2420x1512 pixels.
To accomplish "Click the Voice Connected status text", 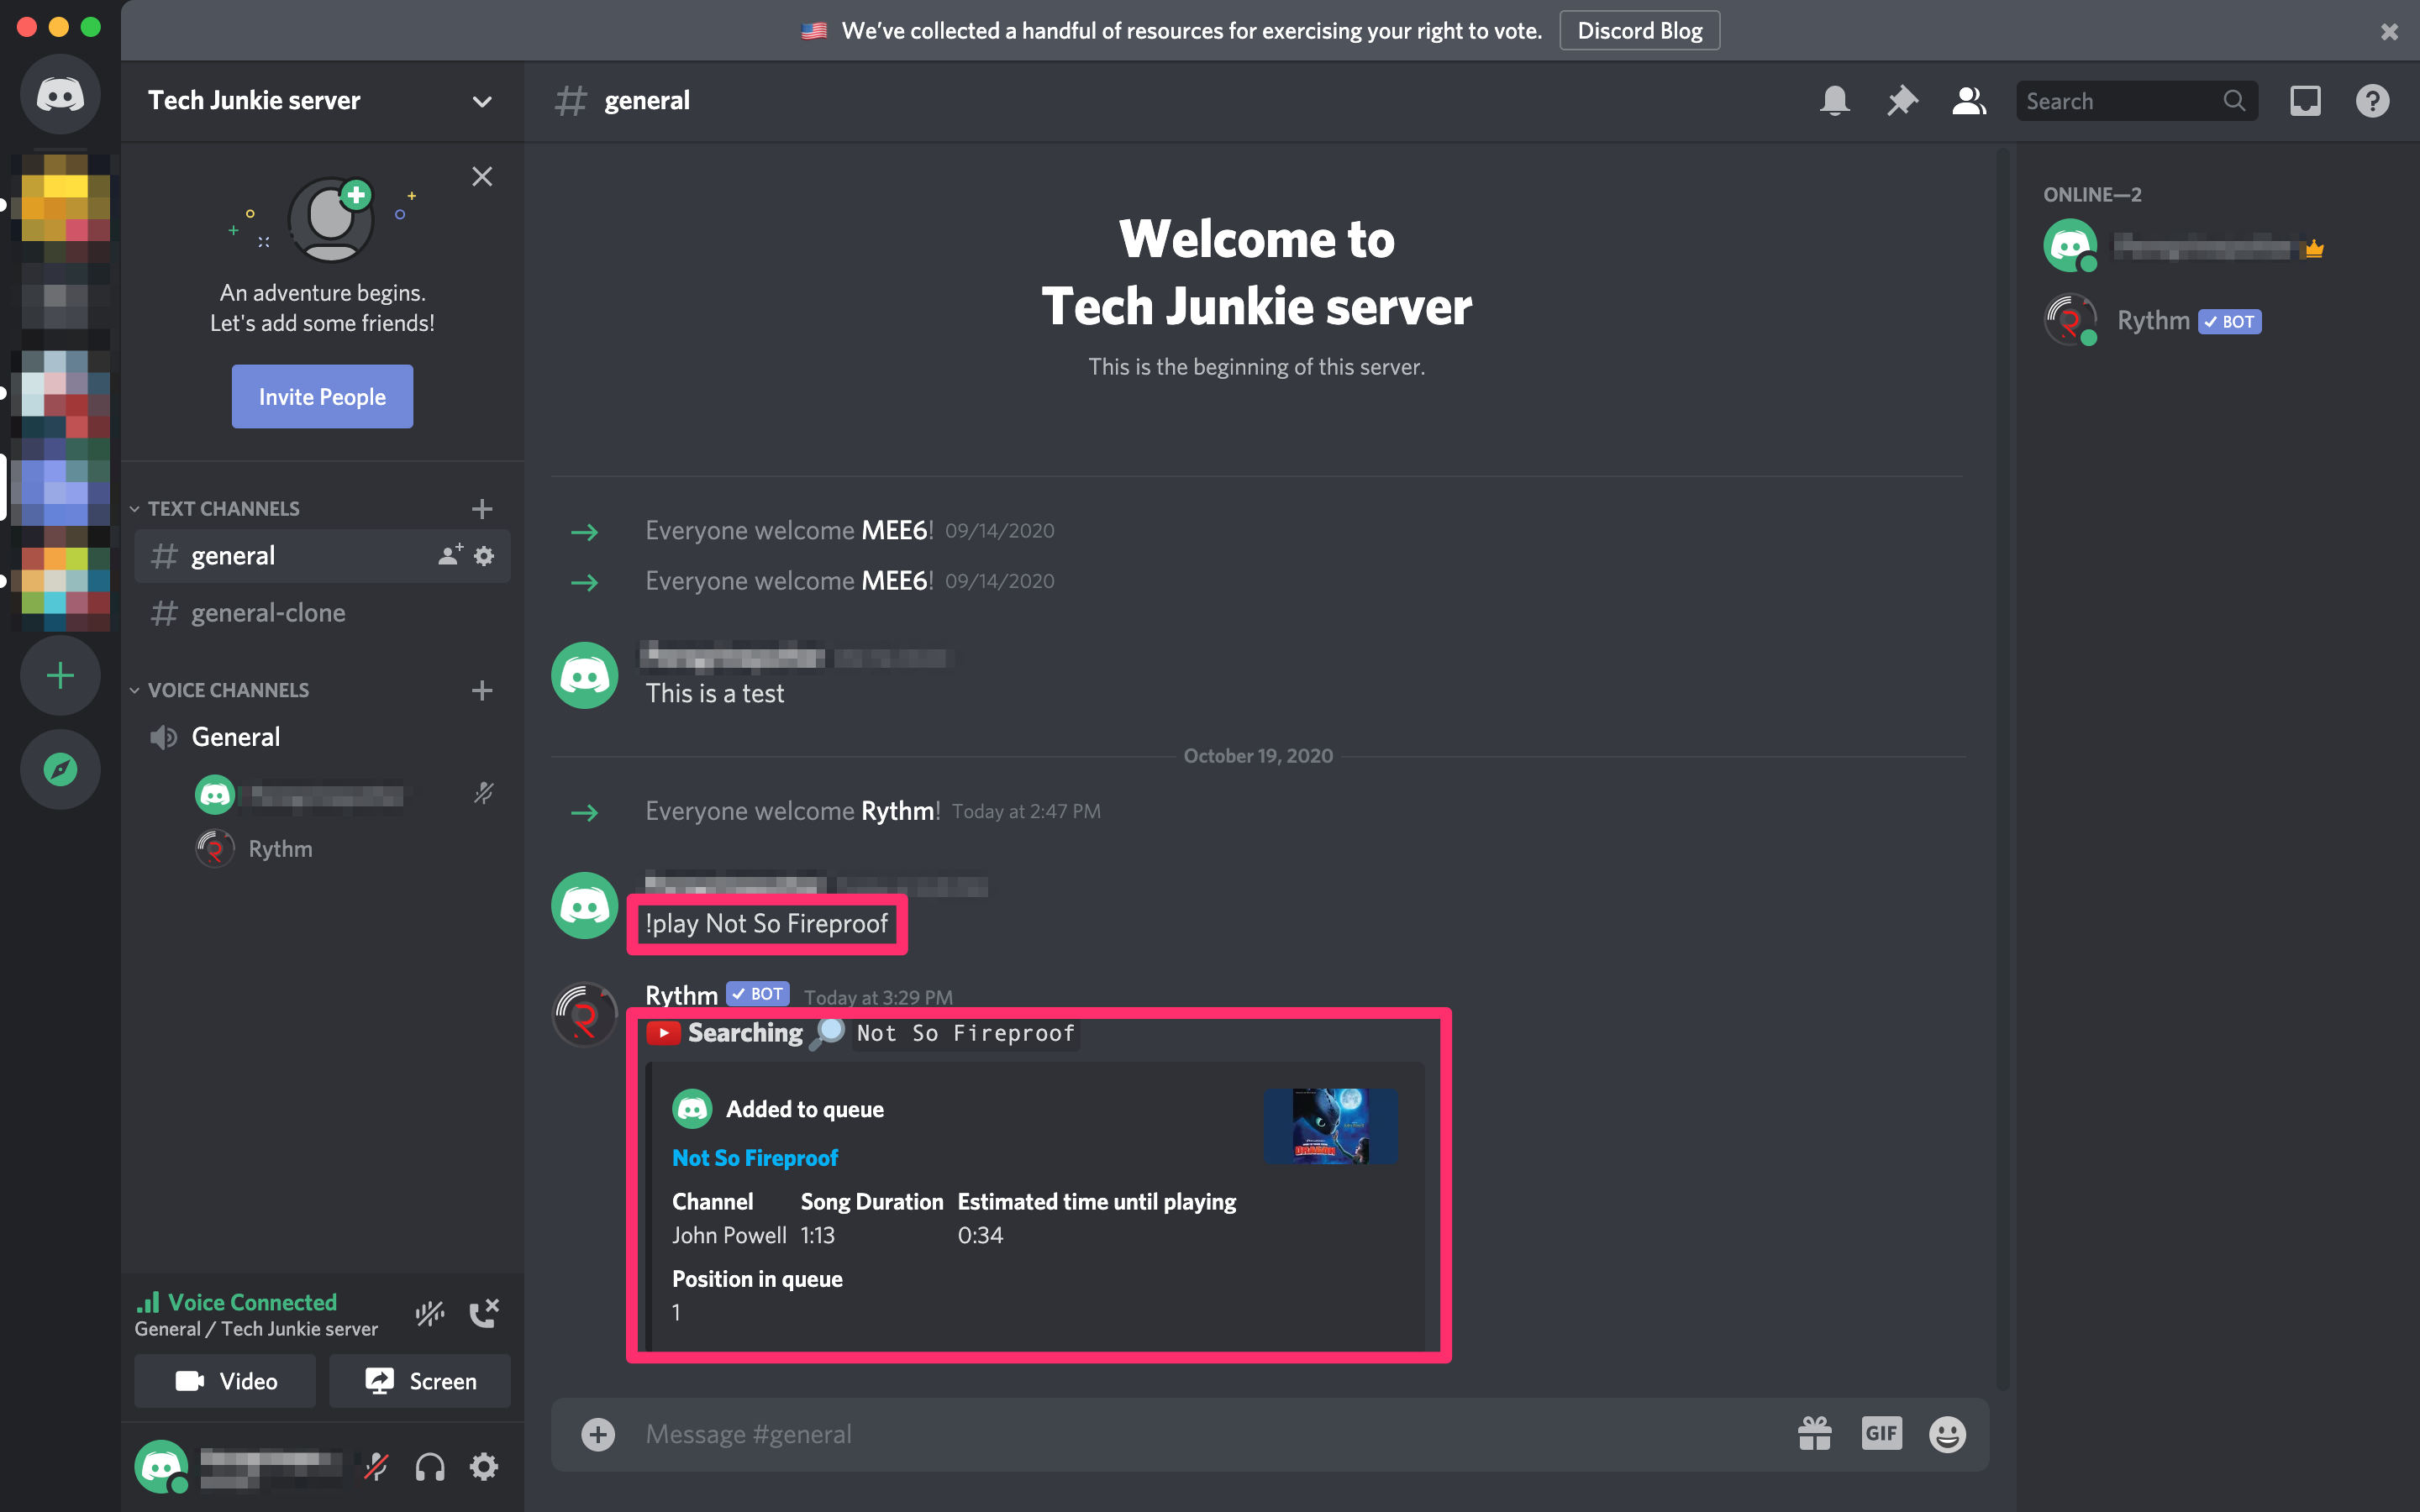I will coord(252,1302).
